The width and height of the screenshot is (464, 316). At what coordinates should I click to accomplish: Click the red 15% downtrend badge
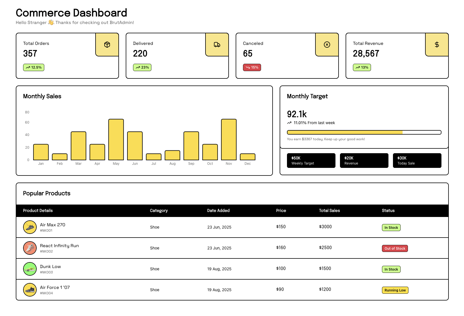click(x=252, y=67)
